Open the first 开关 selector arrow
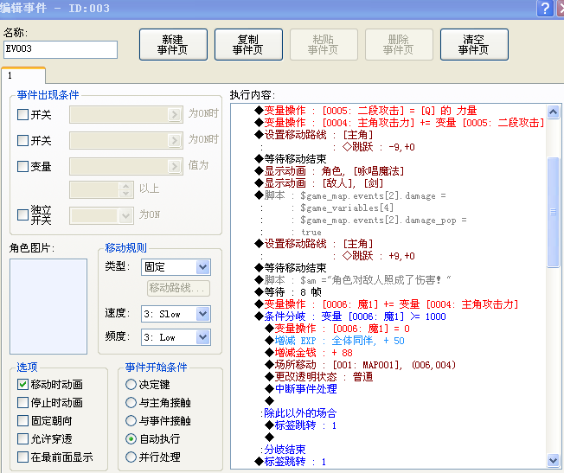The height and width of the screenshot is (473, 564). point(175,114)
